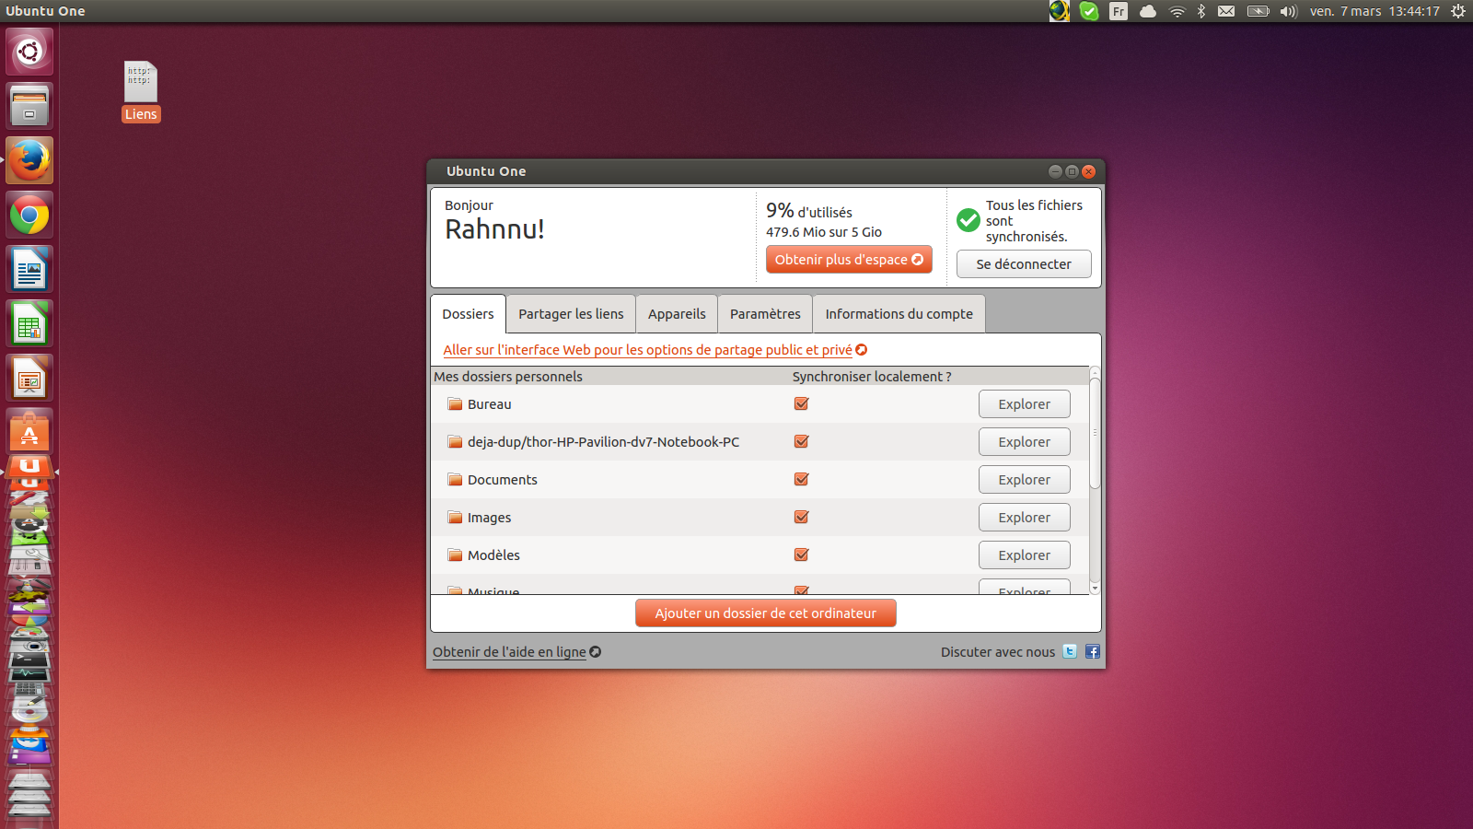Open the battery indicator menu
1473x829 pixels.
tap(1258, 11)
